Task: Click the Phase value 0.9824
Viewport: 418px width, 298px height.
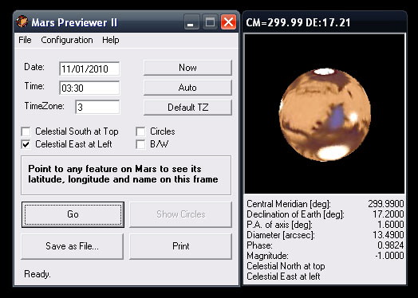Action: pos(391,245)
